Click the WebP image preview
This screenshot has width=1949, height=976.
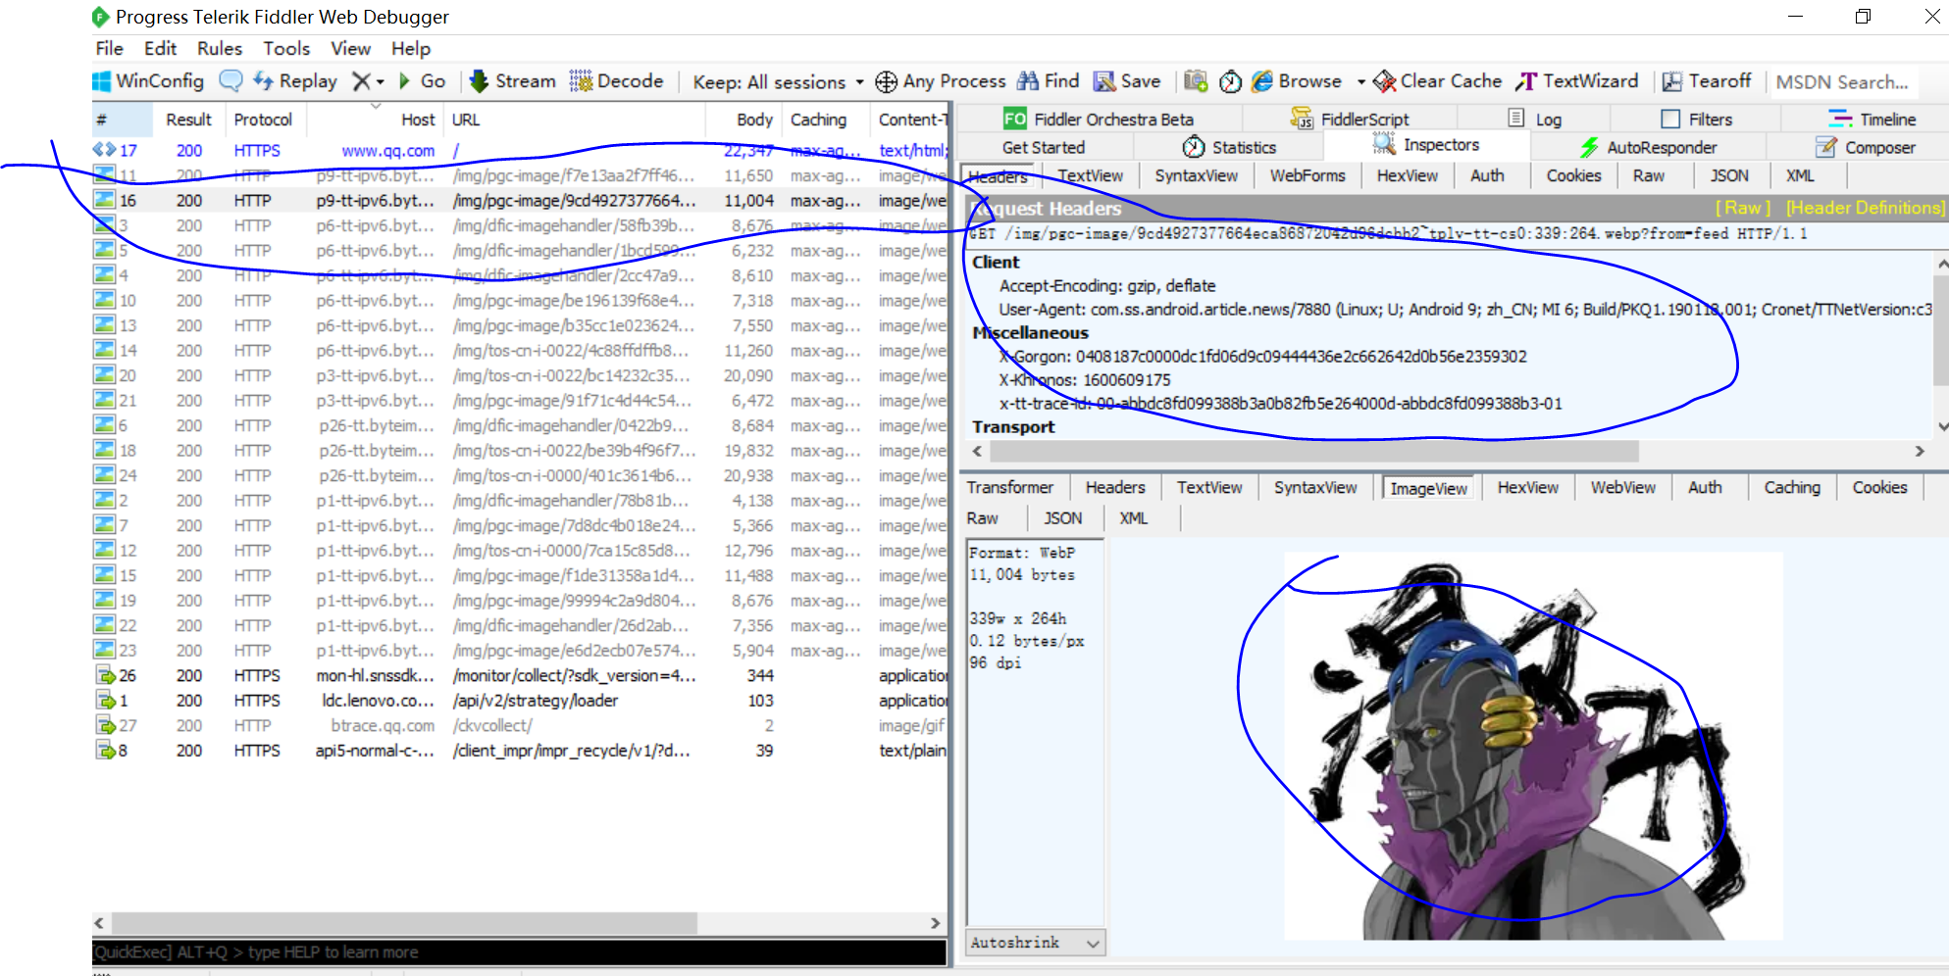pos(1533,747)
